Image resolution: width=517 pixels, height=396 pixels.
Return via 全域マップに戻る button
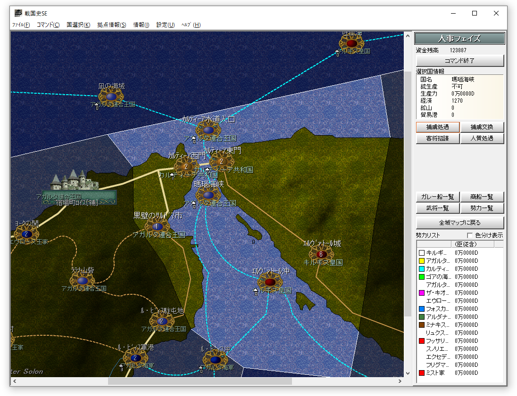tap(460, 223)
